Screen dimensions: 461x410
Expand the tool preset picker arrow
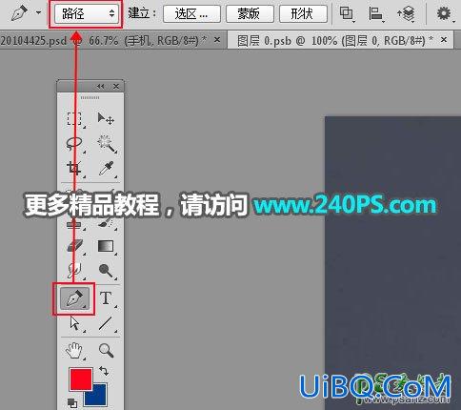point(39,13)
